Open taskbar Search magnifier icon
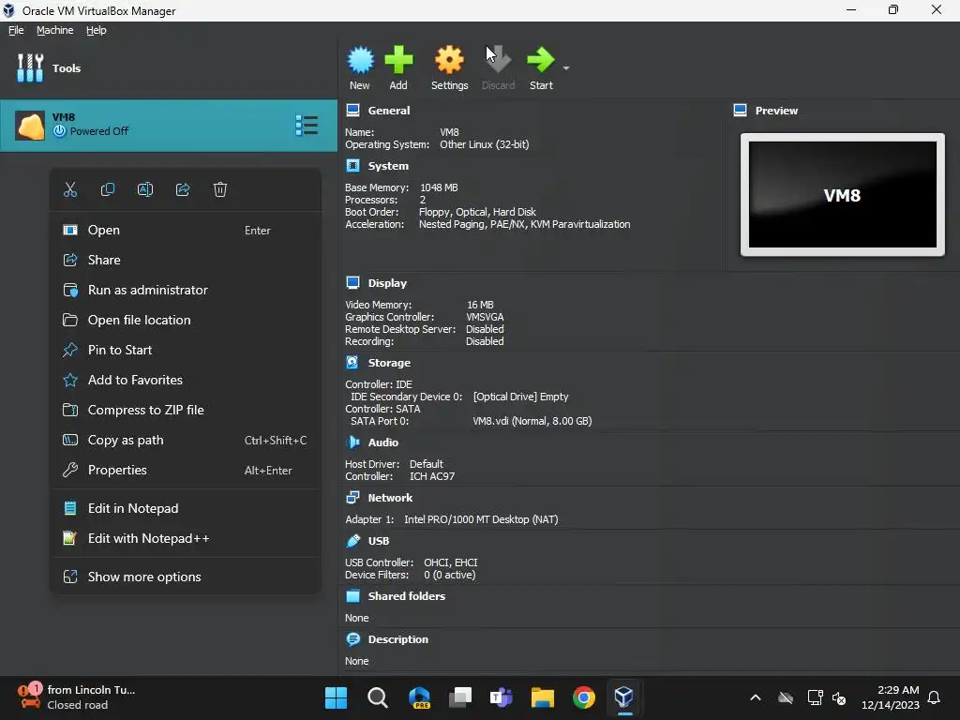This screenshot has width=960, height=720. tap(378, 697)
